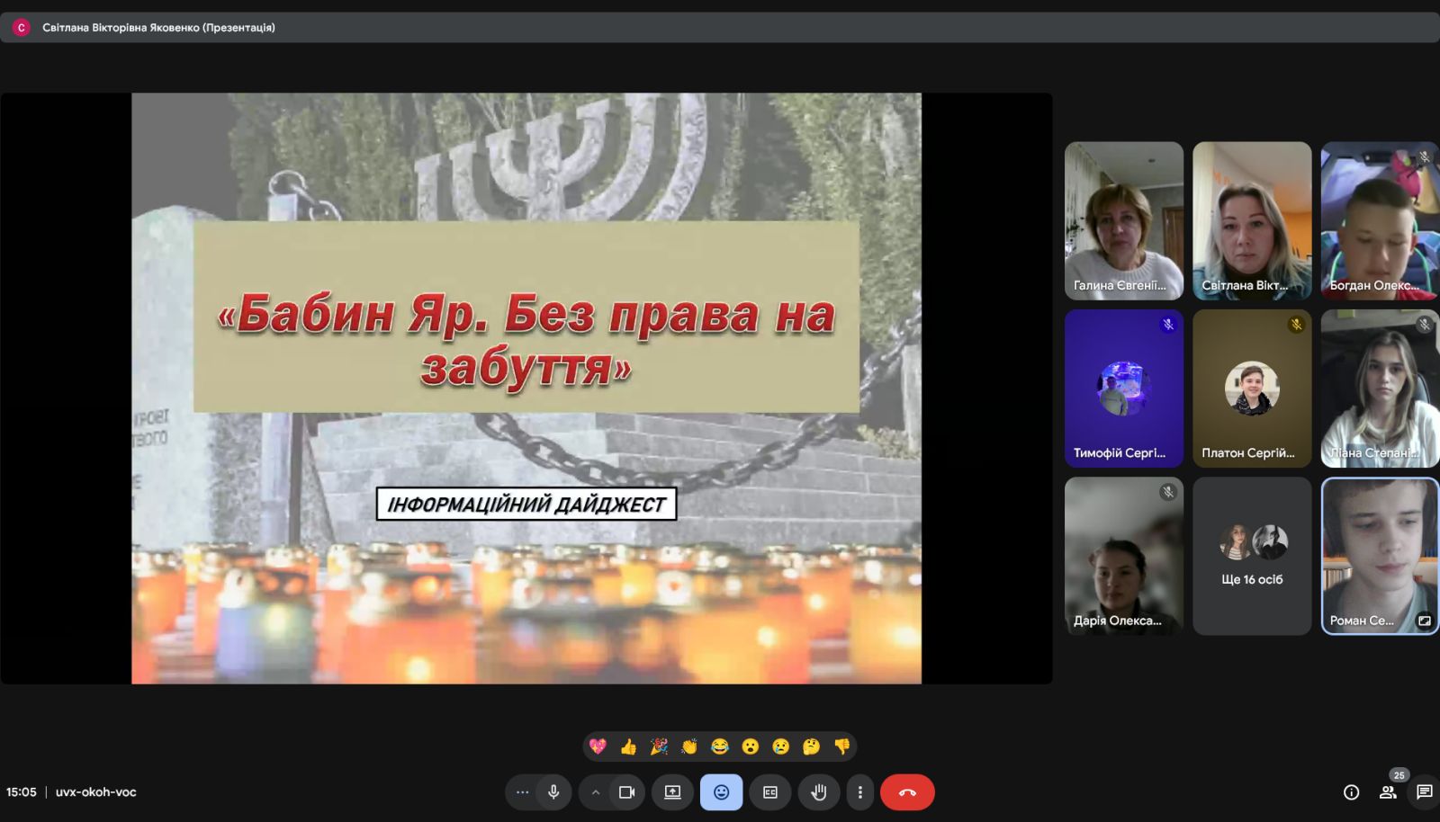Toggle closed captions
1440x822 pixels.
pyautogui.click(x=770, y=792)
